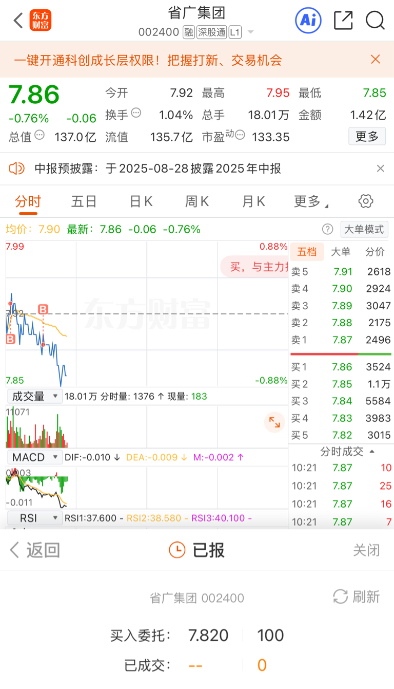Switch to the 周K tab
The height and width of the screenshot is (689, 394).
coord(197,201)
